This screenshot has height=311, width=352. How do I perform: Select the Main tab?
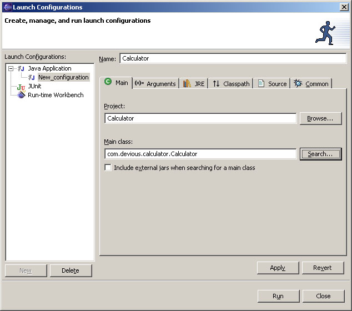117,83
